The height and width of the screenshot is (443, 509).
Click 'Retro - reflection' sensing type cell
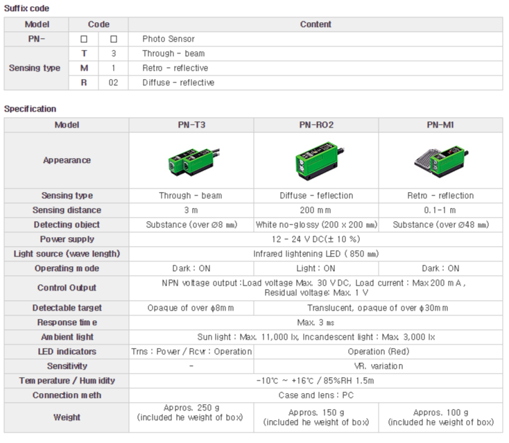tap(440, 196)
